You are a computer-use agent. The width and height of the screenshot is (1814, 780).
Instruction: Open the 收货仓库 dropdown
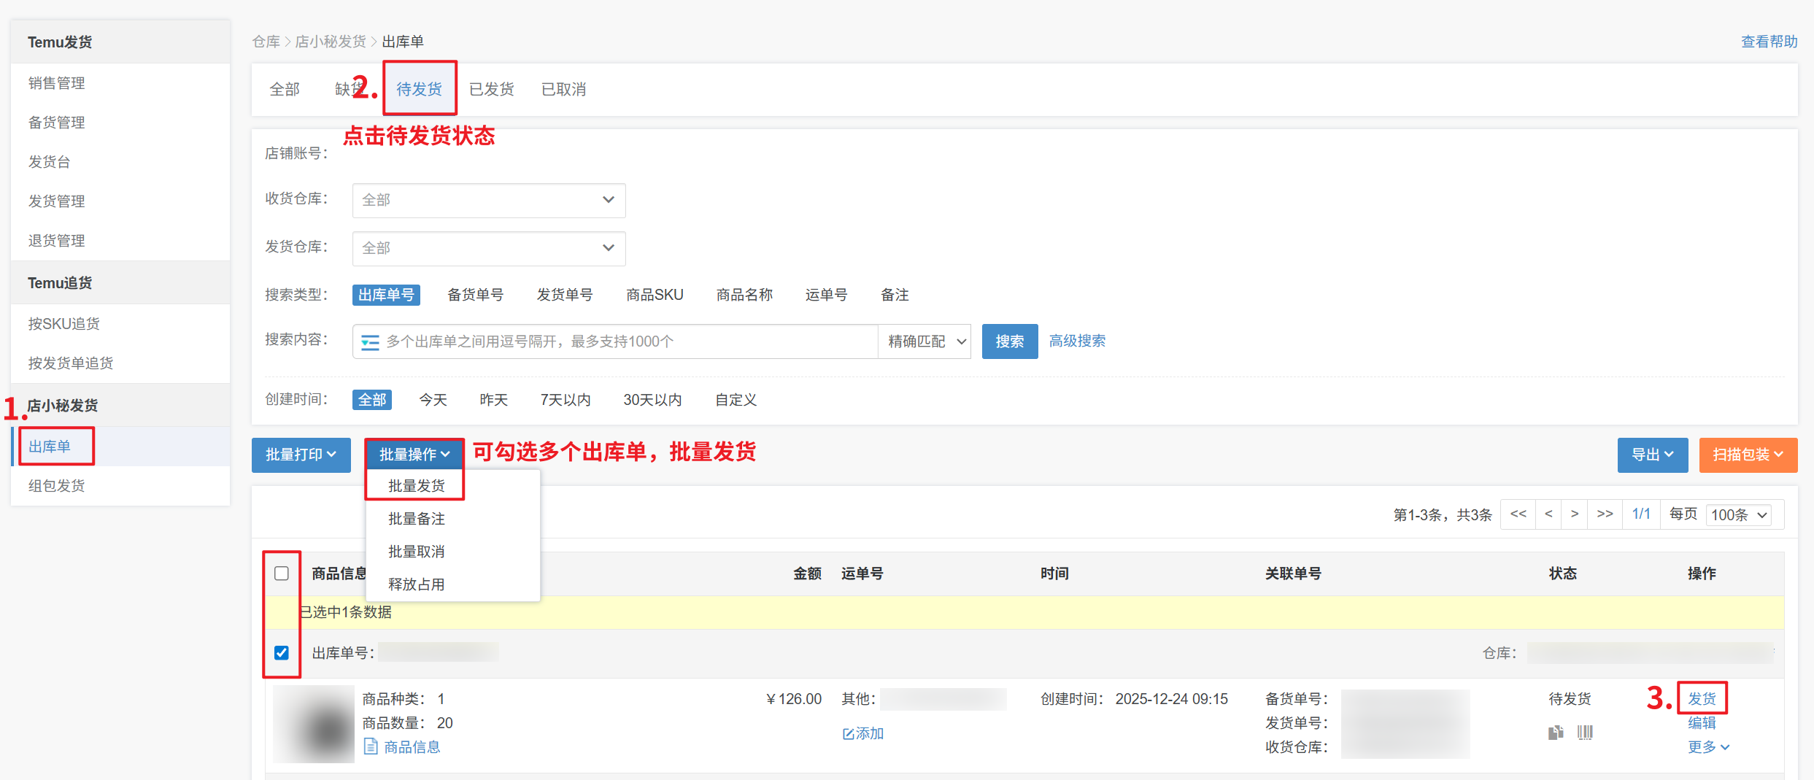(x=488, y=200)
